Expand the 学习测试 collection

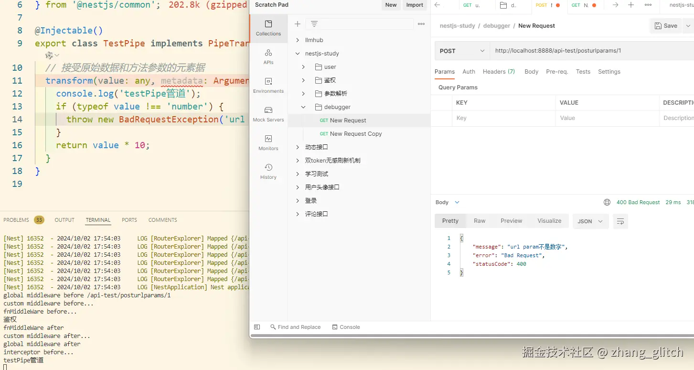(298, 174)
